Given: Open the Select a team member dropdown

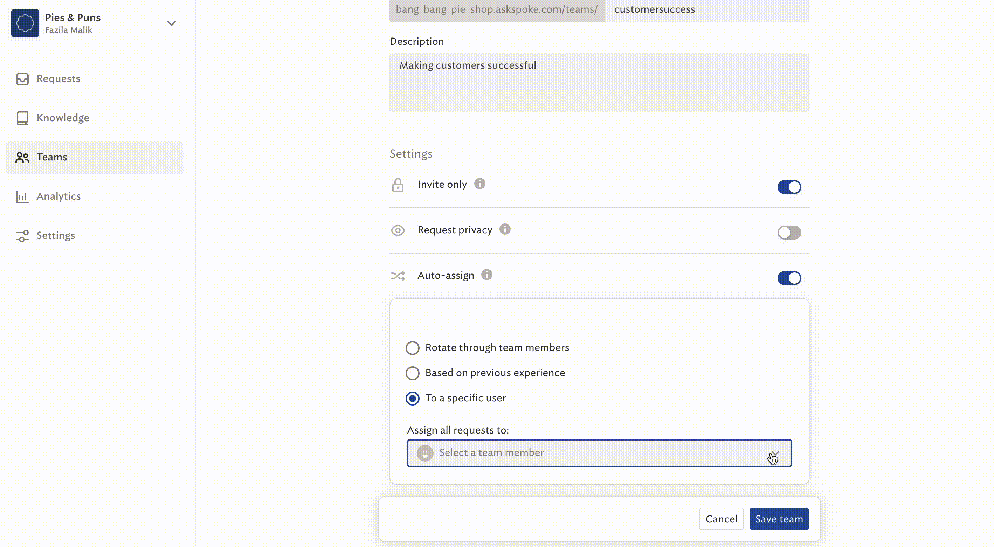Looking at the screenshot, I should tap(599, 453).
